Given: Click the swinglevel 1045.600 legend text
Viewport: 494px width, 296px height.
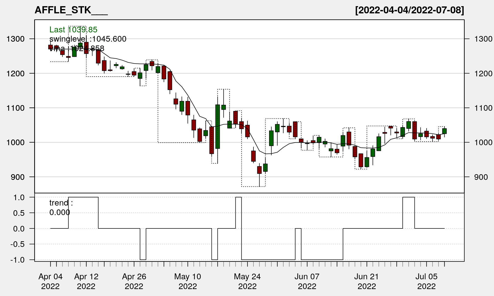Looking at the screenshot, I should pyautogui.click(x=88, y=39).
